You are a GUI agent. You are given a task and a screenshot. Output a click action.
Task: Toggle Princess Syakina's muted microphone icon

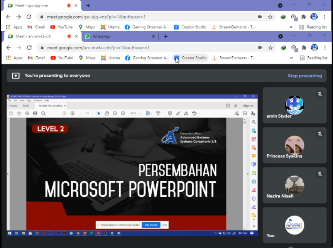(x=319, y=134)
